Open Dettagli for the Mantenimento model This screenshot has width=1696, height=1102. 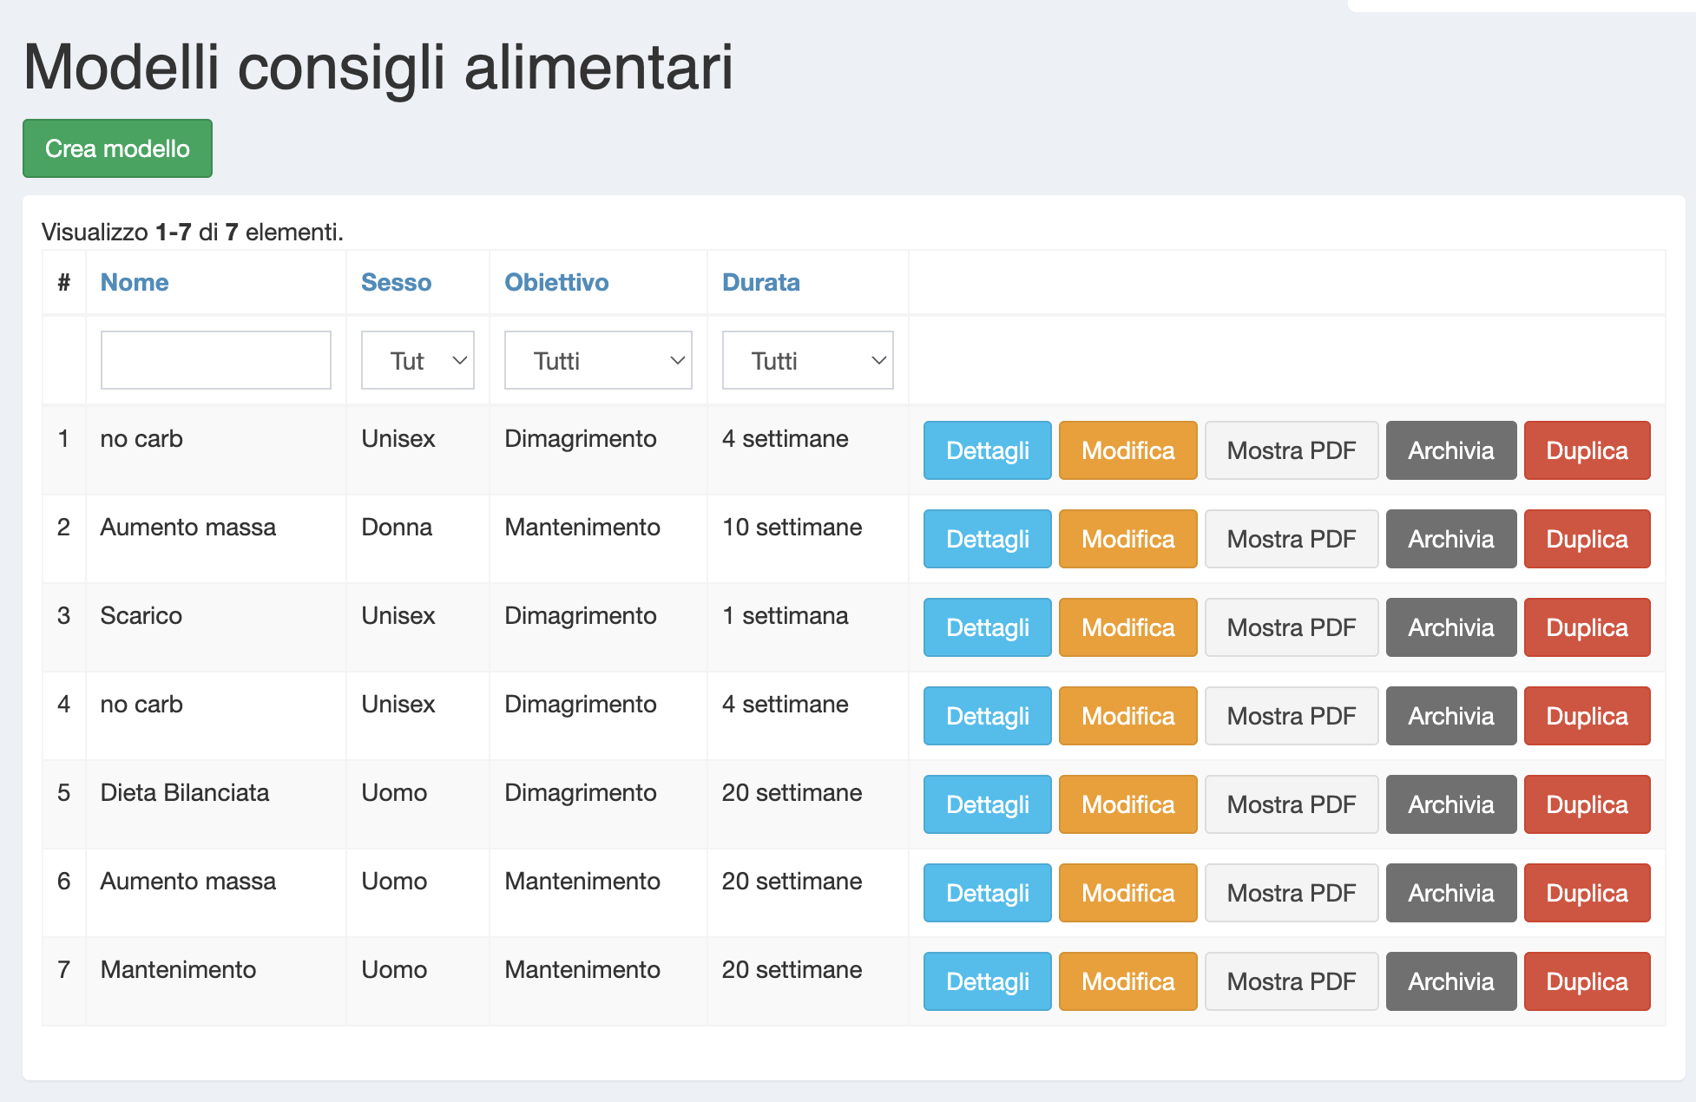tap(987, 981)
